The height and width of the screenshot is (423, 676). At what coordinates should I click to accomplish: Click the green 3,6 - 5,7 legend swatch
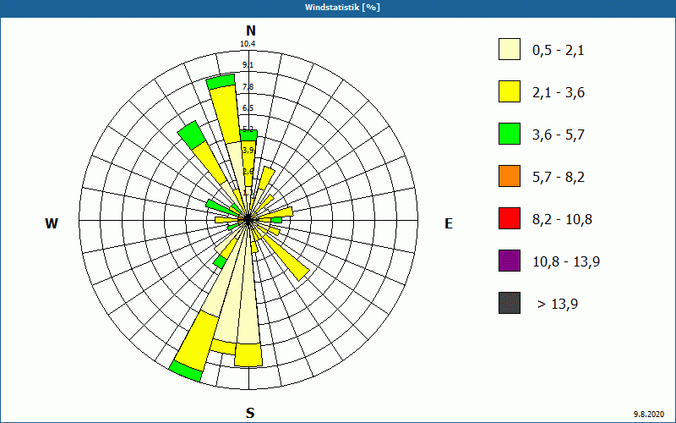coord(510,134)
